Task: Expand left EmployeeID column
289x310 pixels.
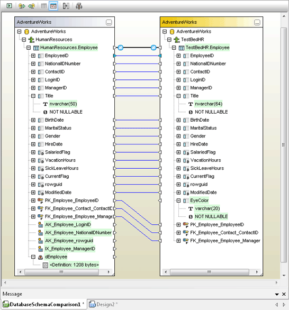Action: [x=33, y=56]
